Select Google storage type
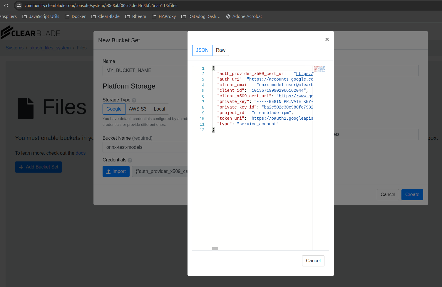The height and width of the screenshot is (287, 442). pos(114,109)
